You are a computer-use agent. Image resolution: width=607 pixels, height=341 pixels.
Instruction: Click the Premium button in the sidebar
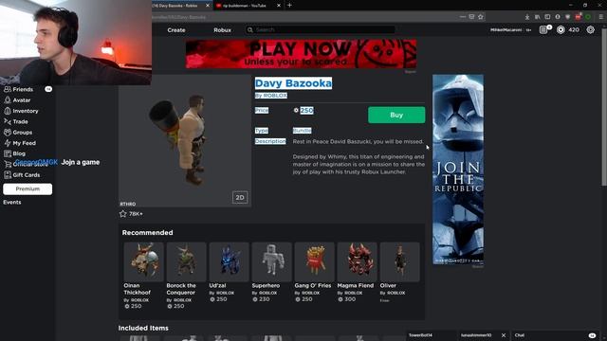pos(28,189)
